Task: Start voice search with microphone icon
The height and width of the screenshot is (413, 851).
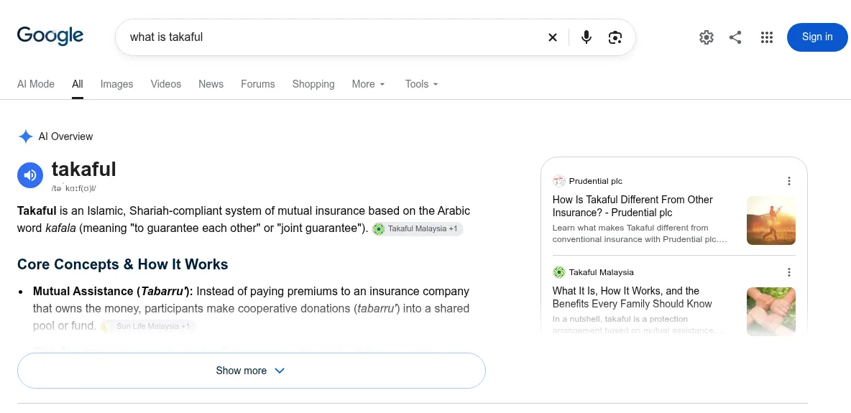Action: click(586, 37)
